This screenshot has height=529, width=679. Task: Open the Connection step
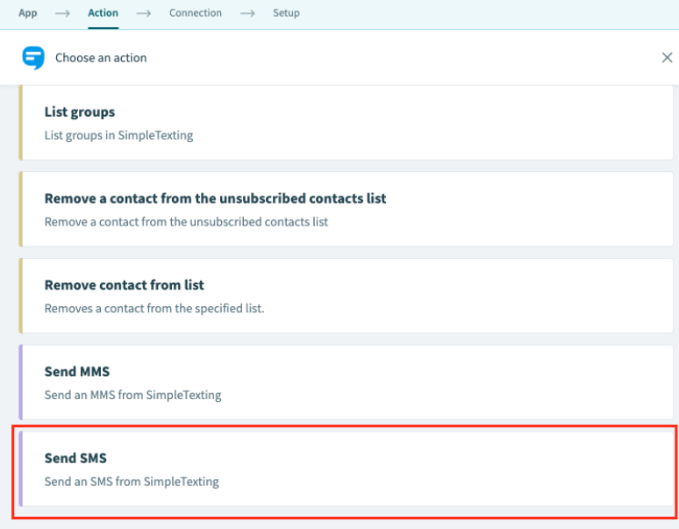[196, 13]
